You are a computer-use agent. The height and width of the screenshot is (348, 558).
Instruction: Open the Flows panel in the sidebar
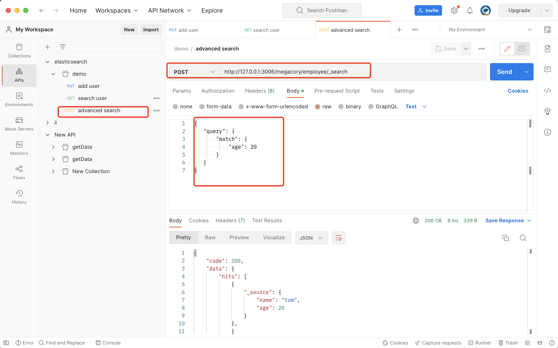point(19,172)
